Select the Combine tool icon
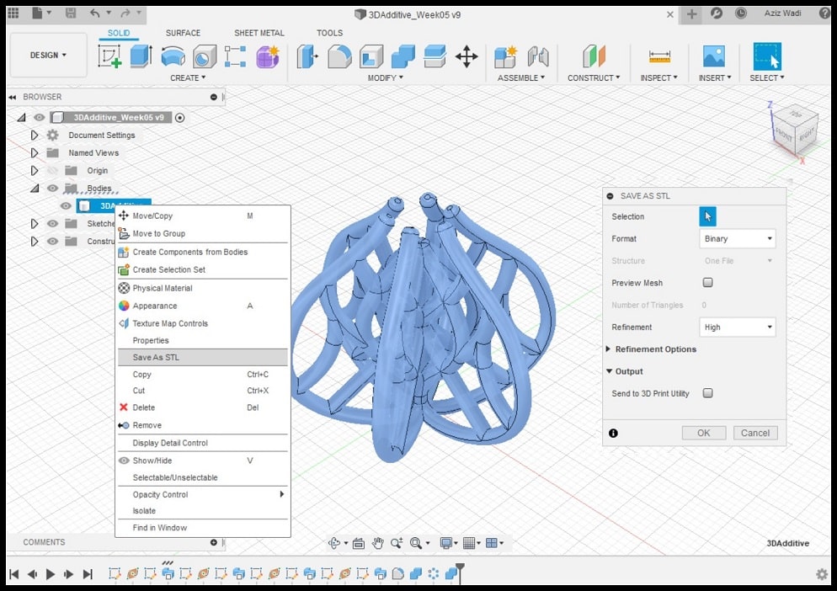The image size is (837, 591). [x=403, y=56]
